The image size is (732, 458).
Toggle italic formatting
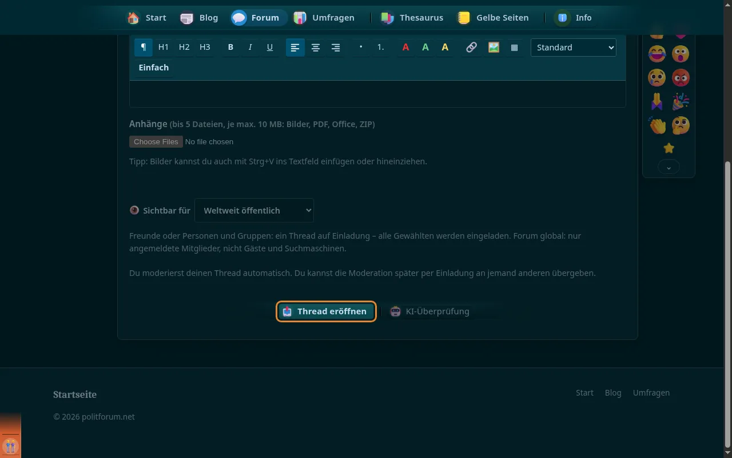[250, 48]
